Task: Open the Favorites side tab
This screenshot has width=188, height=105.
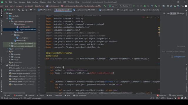Action: 1,73
